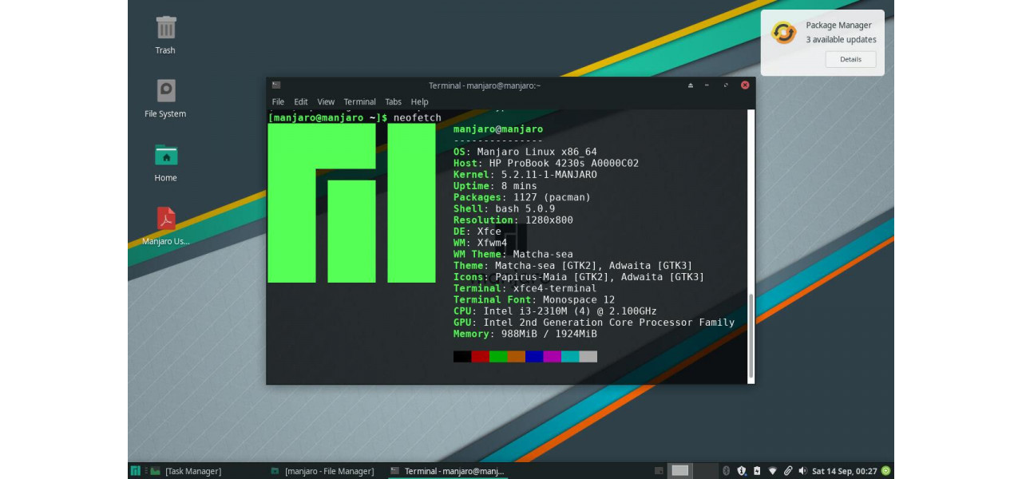Switch to second workspace in pager
Viewport: 1022px width, 479px height.
pos(705,471)
